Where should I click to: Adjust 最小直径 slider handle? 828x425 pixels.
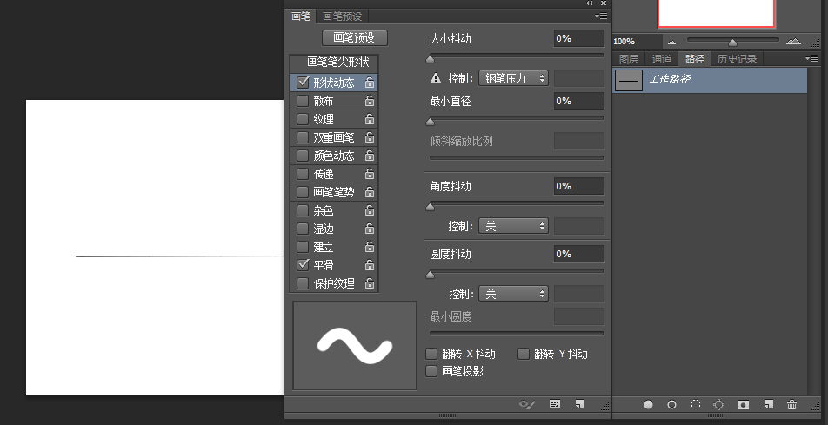(x=431, y=122)
